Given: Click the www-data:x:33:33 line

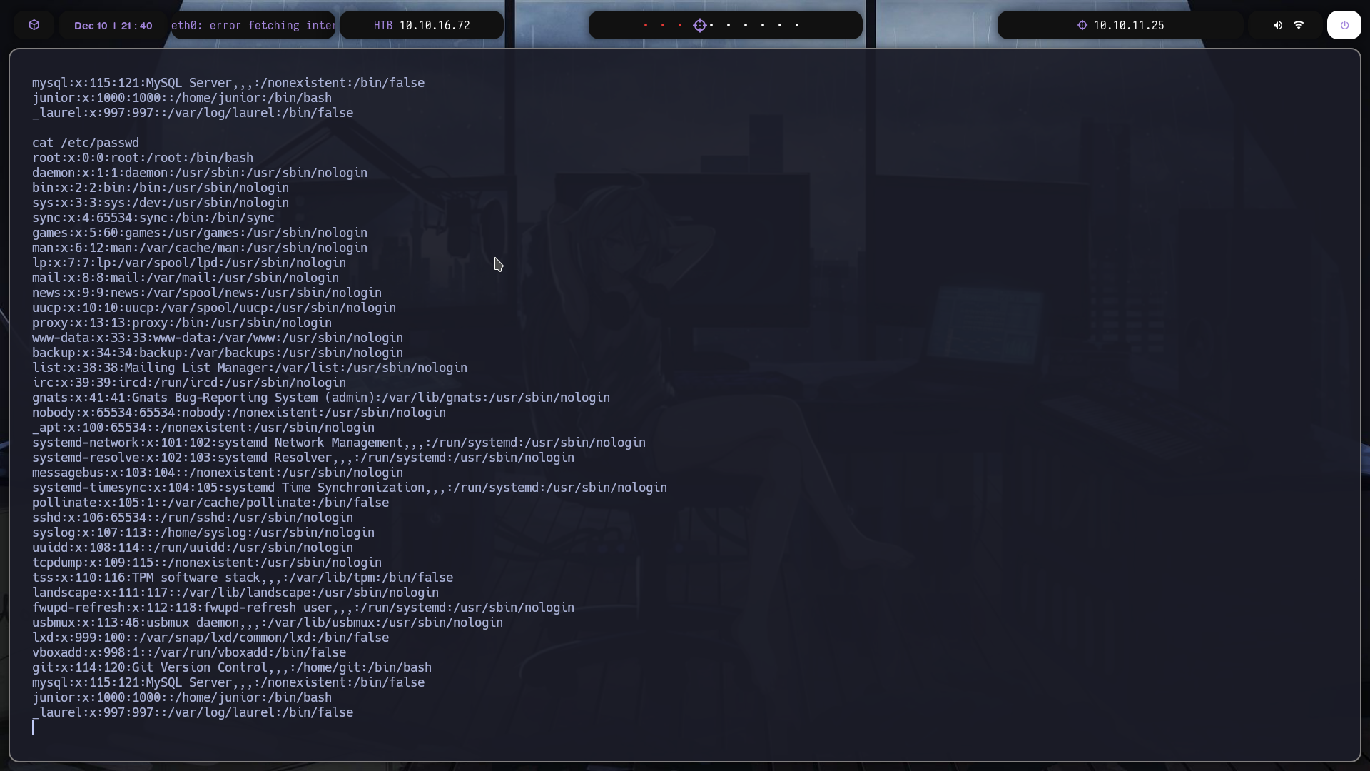Looking at the screenshot, I should pyautogui.click(x=218, y=338).
